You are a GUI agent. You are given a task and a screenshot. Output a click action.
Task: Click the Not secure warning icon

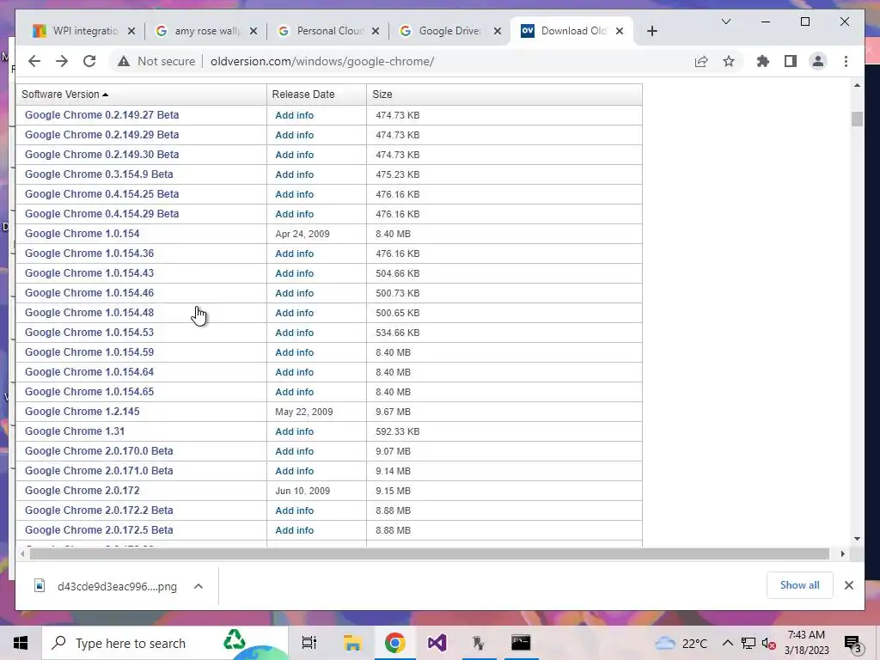[124, 61]
